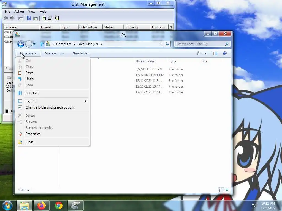Click the forward arrow in the Disk Management toolbar
282x211 pixels.
[x=12, y=18]
